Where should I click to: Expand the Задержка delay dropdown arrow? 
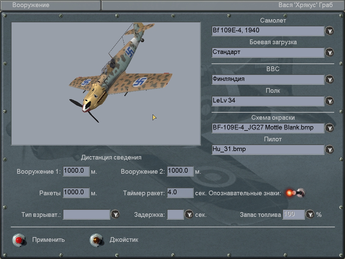point(189,214)
